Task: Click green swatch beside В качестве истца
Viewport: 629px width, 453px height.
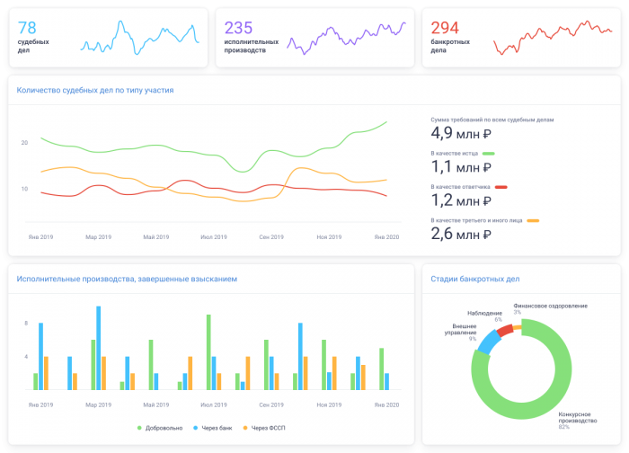Action: coord(489,154)
